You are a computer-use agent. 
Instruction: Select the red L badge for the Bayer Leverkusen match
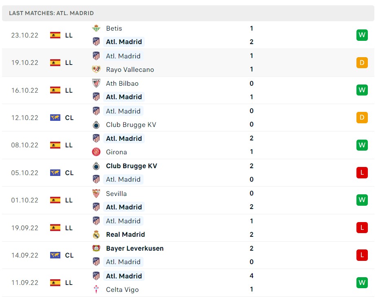click(362, 255)
